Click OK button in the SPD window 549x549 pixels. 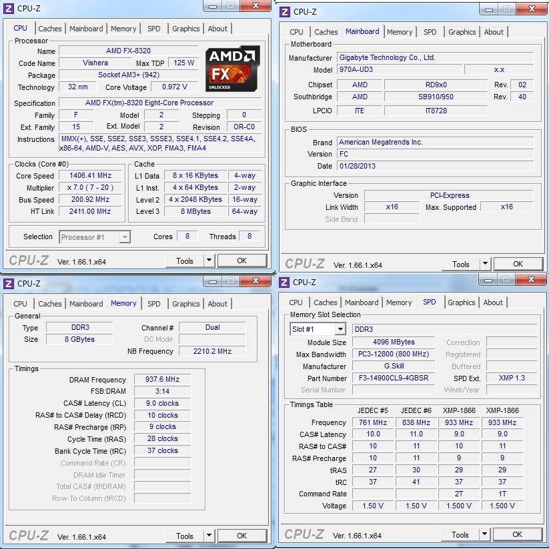pos(518,534)
